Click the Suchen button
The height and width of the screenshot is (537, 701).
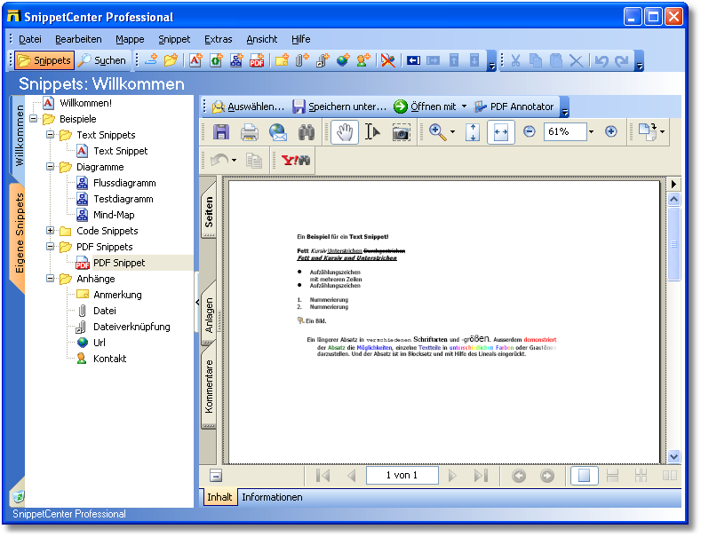102,60
